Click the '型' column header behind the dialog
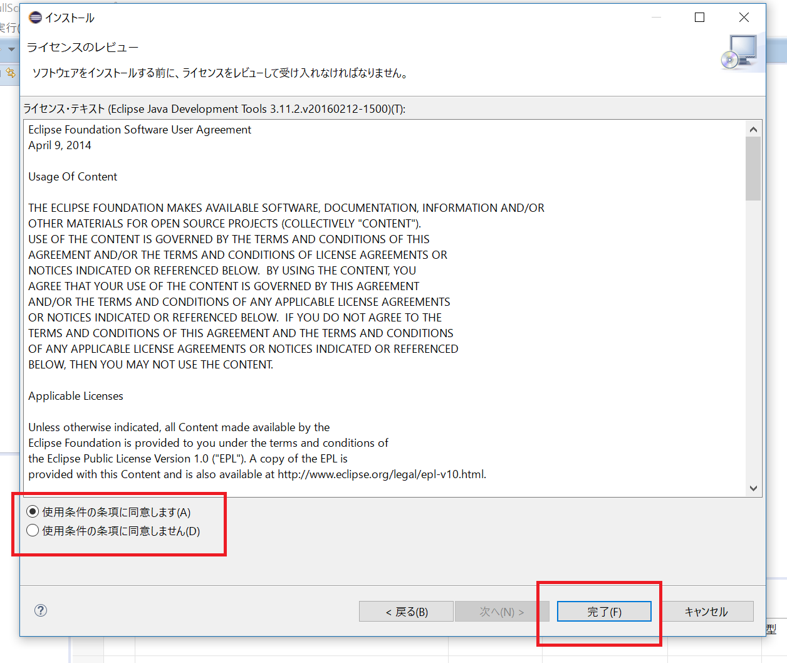This screenshot has height=663, width=787. coord(771,628)
